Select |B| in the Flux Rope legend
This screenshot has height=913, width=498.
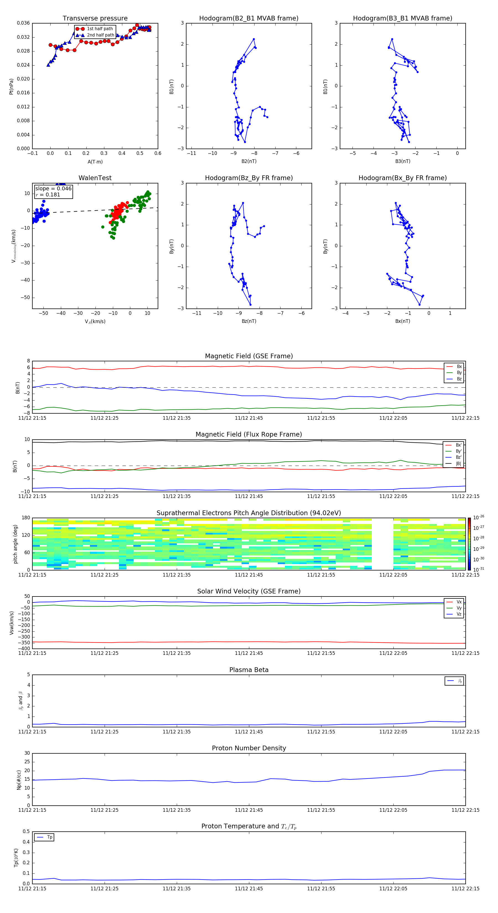pos(454,464)
